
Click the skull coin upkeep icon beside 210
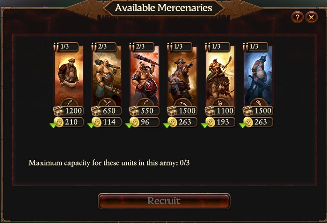point(58,122)
